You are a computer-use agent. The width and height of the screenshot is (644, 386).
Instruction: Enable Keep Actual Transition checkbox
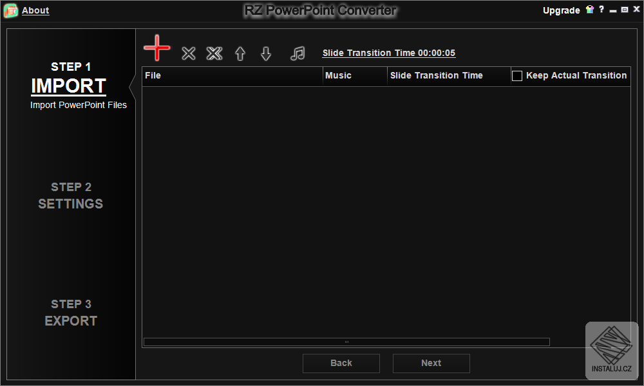(x=517, y=76)
